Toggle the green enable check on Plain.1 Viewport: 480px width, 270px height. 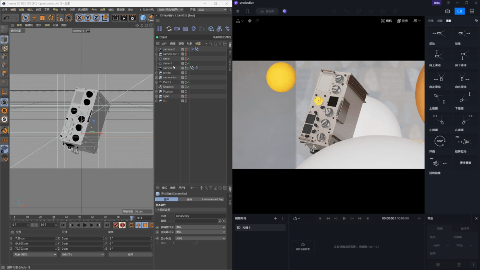pos(188,82)
